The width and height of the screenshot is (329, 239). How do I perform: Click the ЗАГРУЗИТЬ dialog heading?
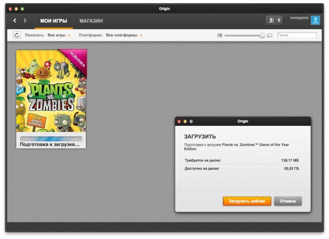(x=200, y=136)
